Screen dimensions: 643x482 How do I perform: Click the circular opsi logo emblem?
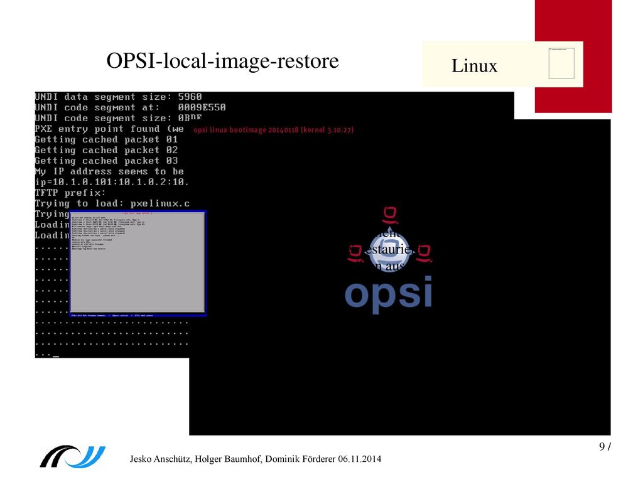point(389,251)
